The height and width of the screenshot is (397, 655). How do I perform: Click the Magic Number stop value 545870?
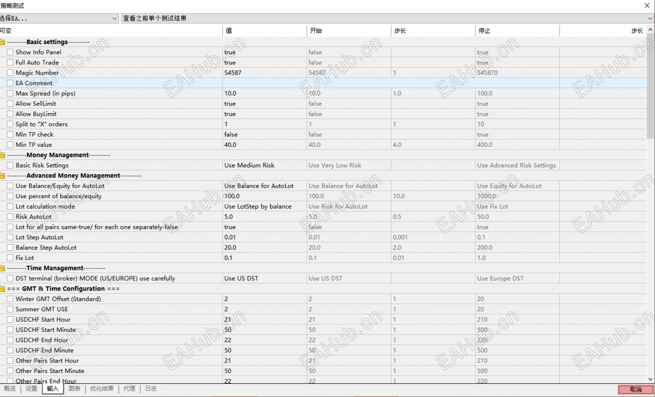click(487, 73)
